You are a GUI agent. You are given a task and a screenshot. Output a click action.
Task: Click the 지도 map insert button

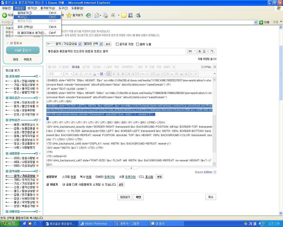coord(86,67)
